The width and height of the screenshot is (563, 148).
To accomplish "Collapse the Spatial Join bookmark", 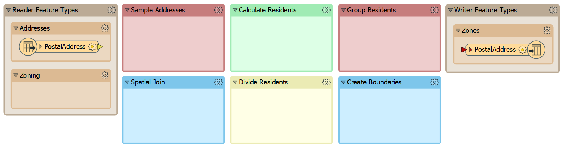I will click(127, 82).
